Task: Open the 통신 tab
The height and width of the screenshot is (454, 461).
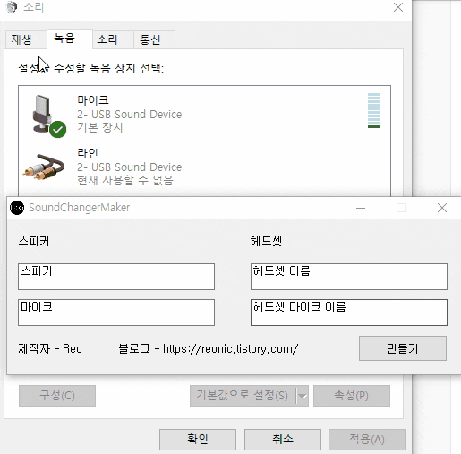Action: [x=154, y=39]
